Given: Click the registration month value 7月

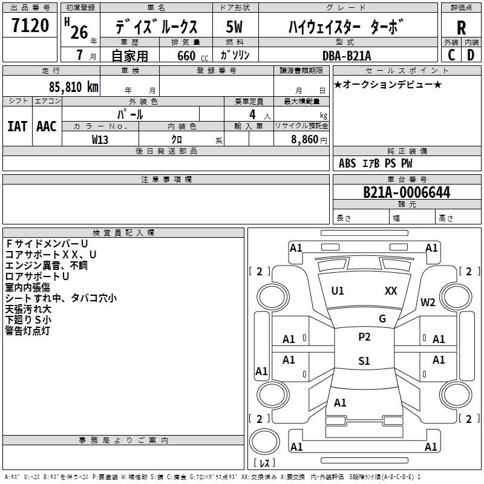Looking at the screenshot, I should (x=86, y=55).
